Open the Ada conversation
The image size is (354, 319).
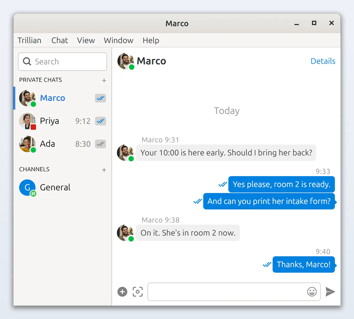pos(63,144)
